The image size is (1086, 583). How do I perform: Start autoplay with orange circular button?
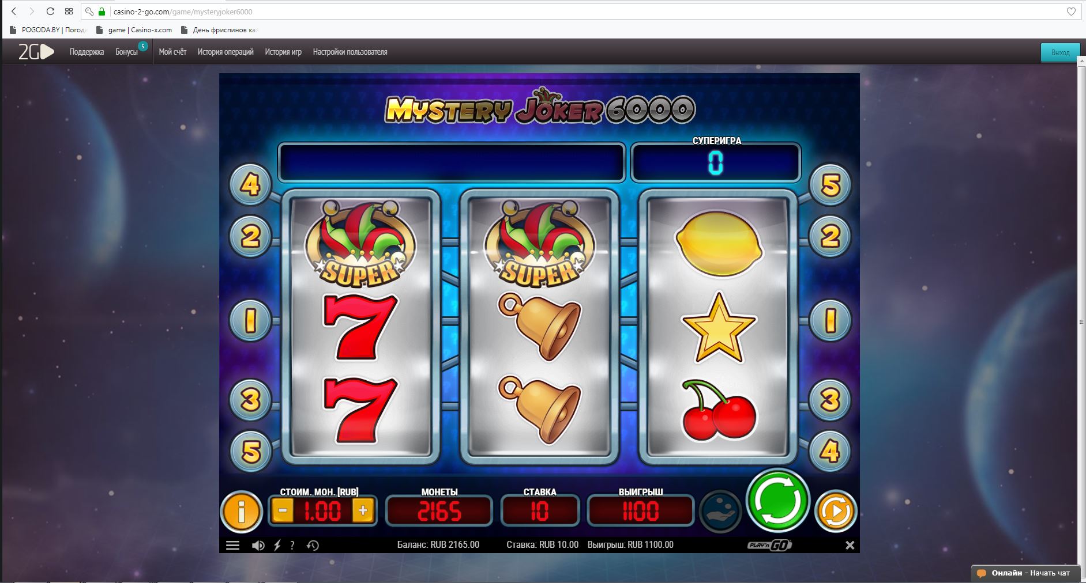tap(835, 510)
